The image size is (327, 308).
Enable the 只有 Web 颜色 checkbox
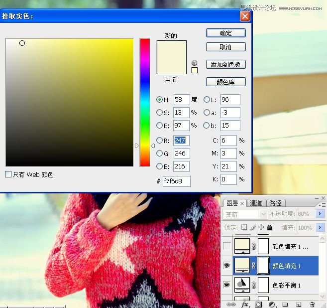[x=8, y=174]
